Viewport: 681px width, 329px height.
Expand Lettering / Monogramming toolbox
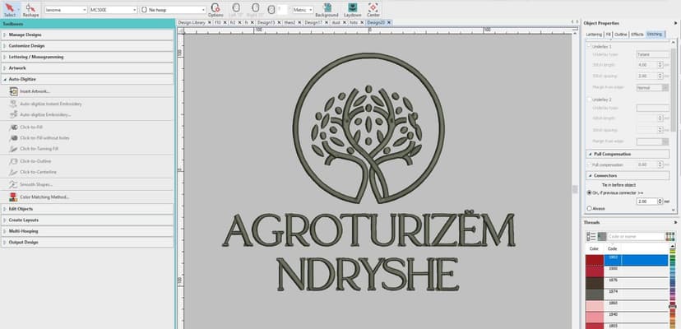coord(87,57)
